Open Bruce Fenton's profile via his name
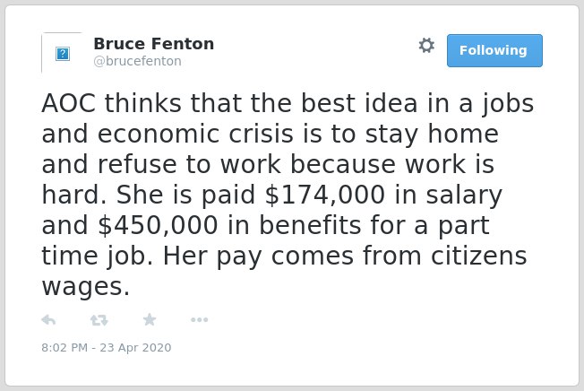This screenshot has width=584, height=391. pyautogui.click(x=154, y=44)
